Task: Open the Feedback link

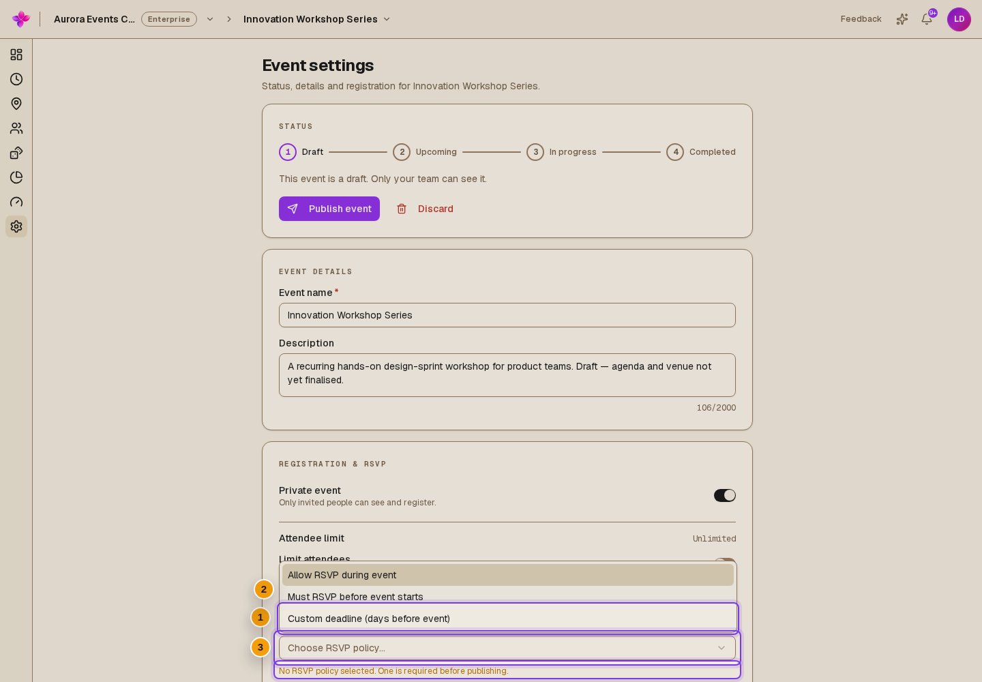Action: pyautogui.click(x=861, y=19)
